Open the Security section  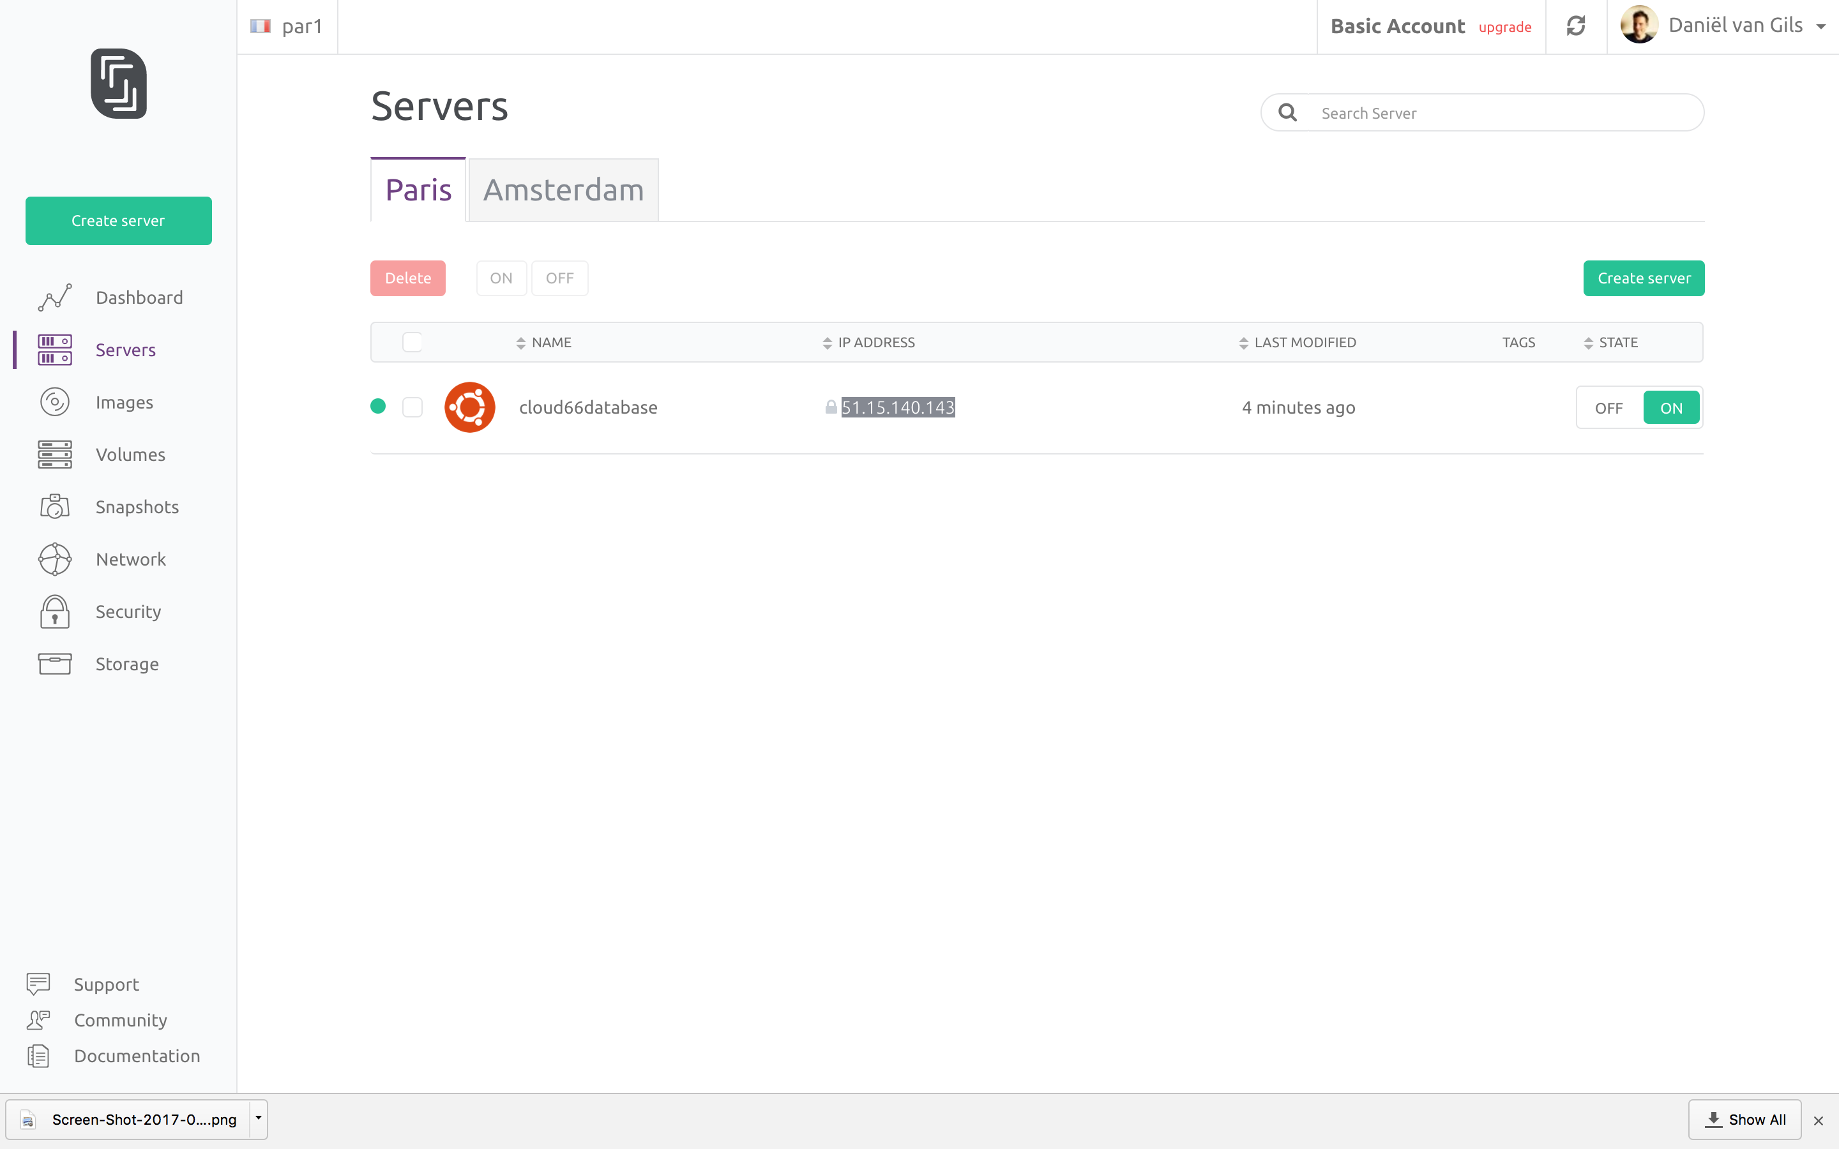click(128, 611)
